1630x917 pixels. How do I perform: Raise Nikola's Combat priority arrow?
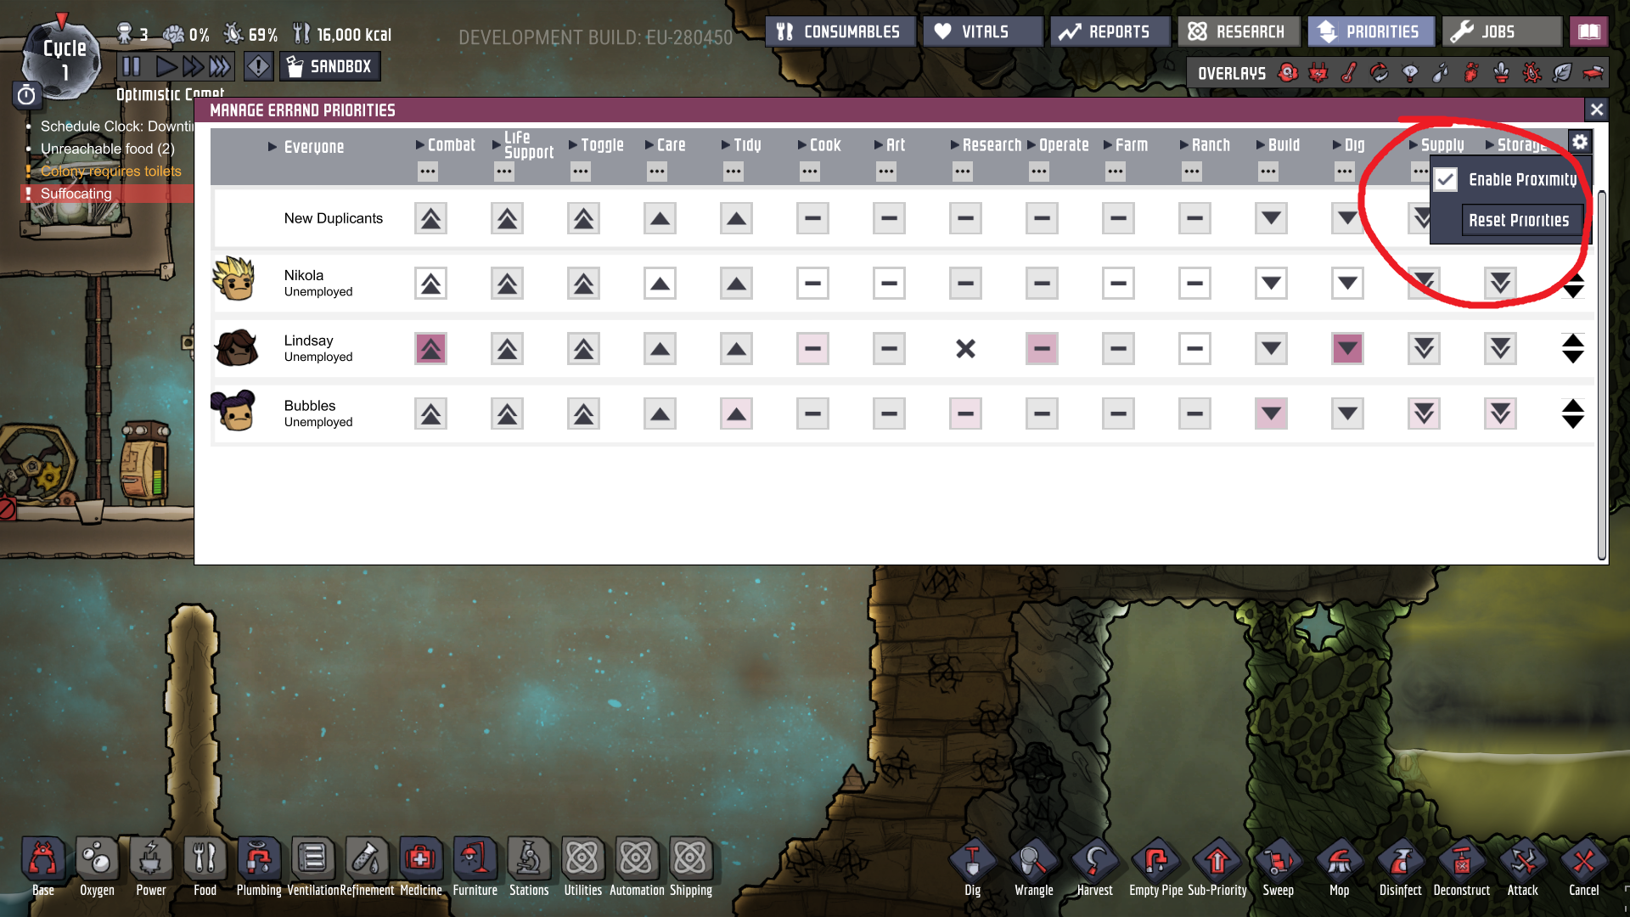tap(430, 283)
